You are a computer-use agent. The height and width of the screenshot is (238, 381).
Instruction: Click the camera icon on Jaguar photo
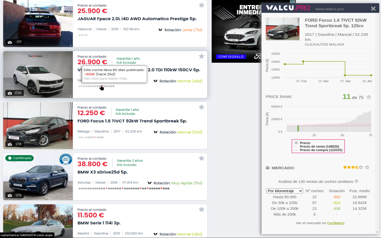(10, 42)
